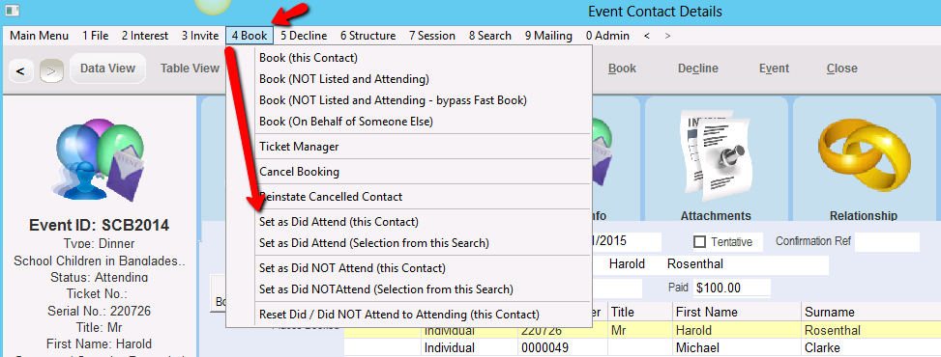Click the window system icon in title bar
The height and width of the screenshot is (357, 941).
12,11
